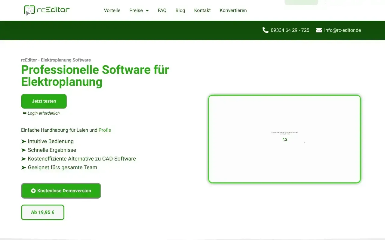
Task: Click the envelope icon beside the email
Action: click(x=319, y=30)
